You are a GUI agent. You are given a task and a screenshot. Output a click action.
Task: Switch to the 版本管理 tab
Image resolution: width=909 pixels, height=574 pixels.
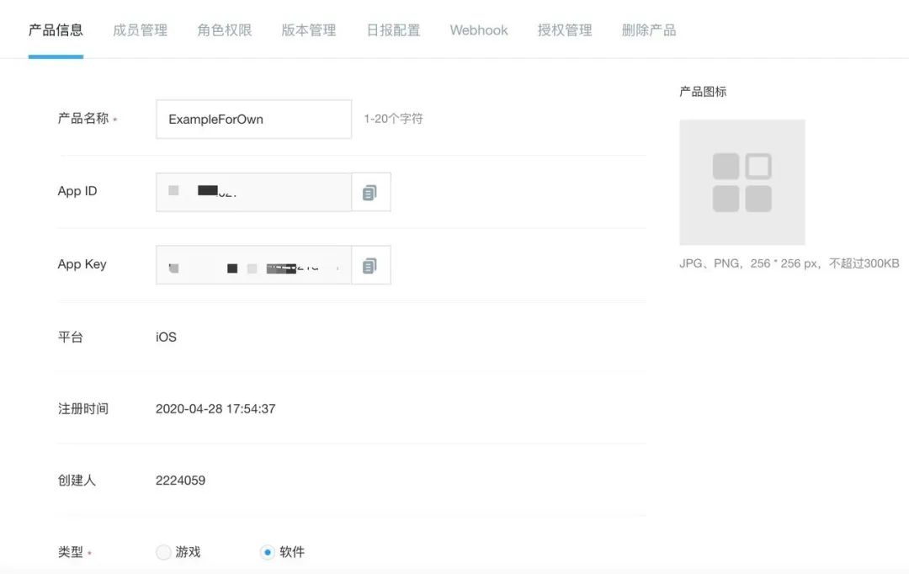pos(308,29)
